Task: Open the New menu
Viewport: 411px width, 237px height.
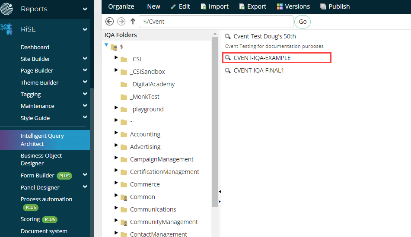Action: [153, 6]
